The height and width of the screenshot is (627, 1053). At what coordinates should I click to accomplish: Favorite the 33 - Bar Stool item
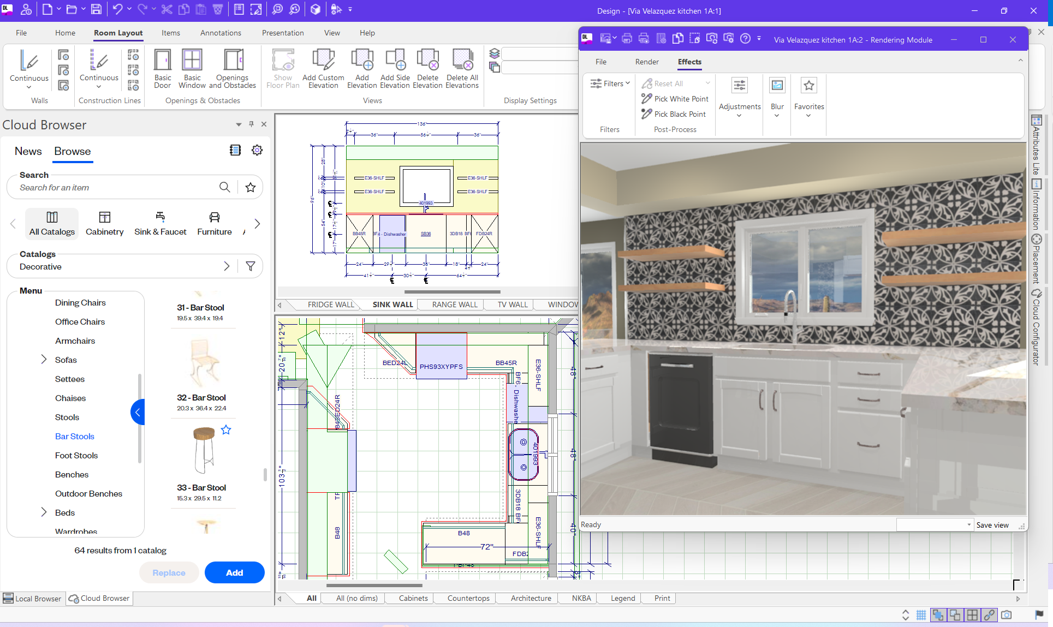[226, 429]
